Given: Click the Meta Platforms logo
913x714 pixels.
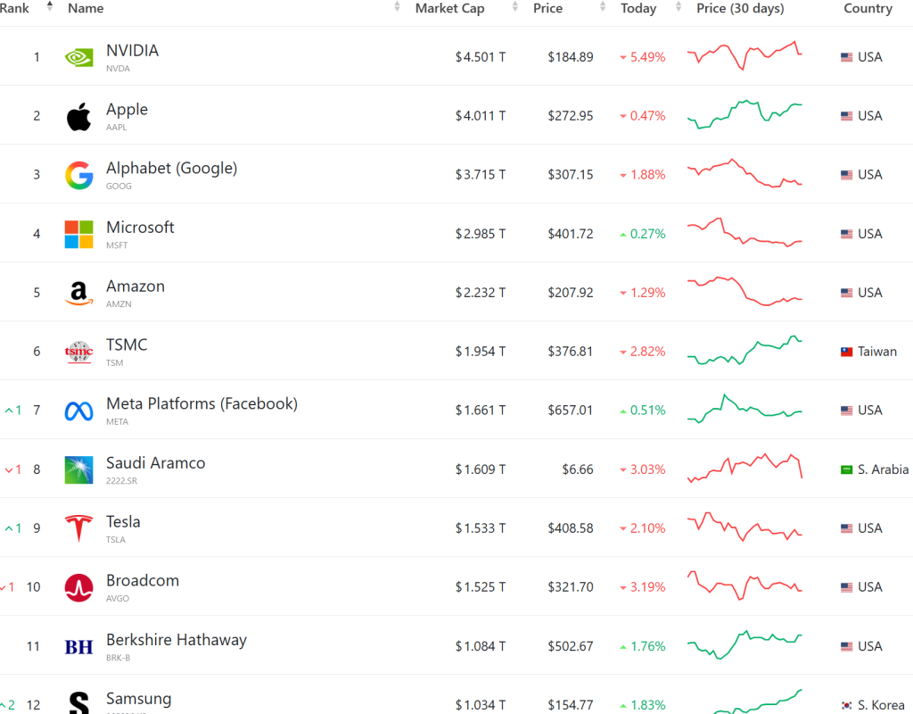Looking at the screenshot, I should [78, 411].
